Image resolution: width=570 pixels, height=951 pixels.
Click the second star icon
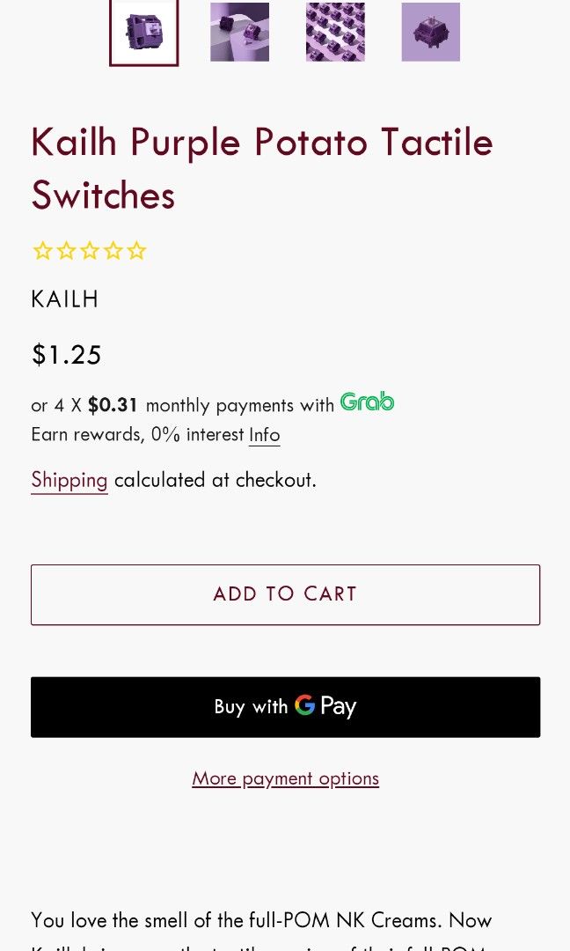pyautogui.click(x=66, y=250)
